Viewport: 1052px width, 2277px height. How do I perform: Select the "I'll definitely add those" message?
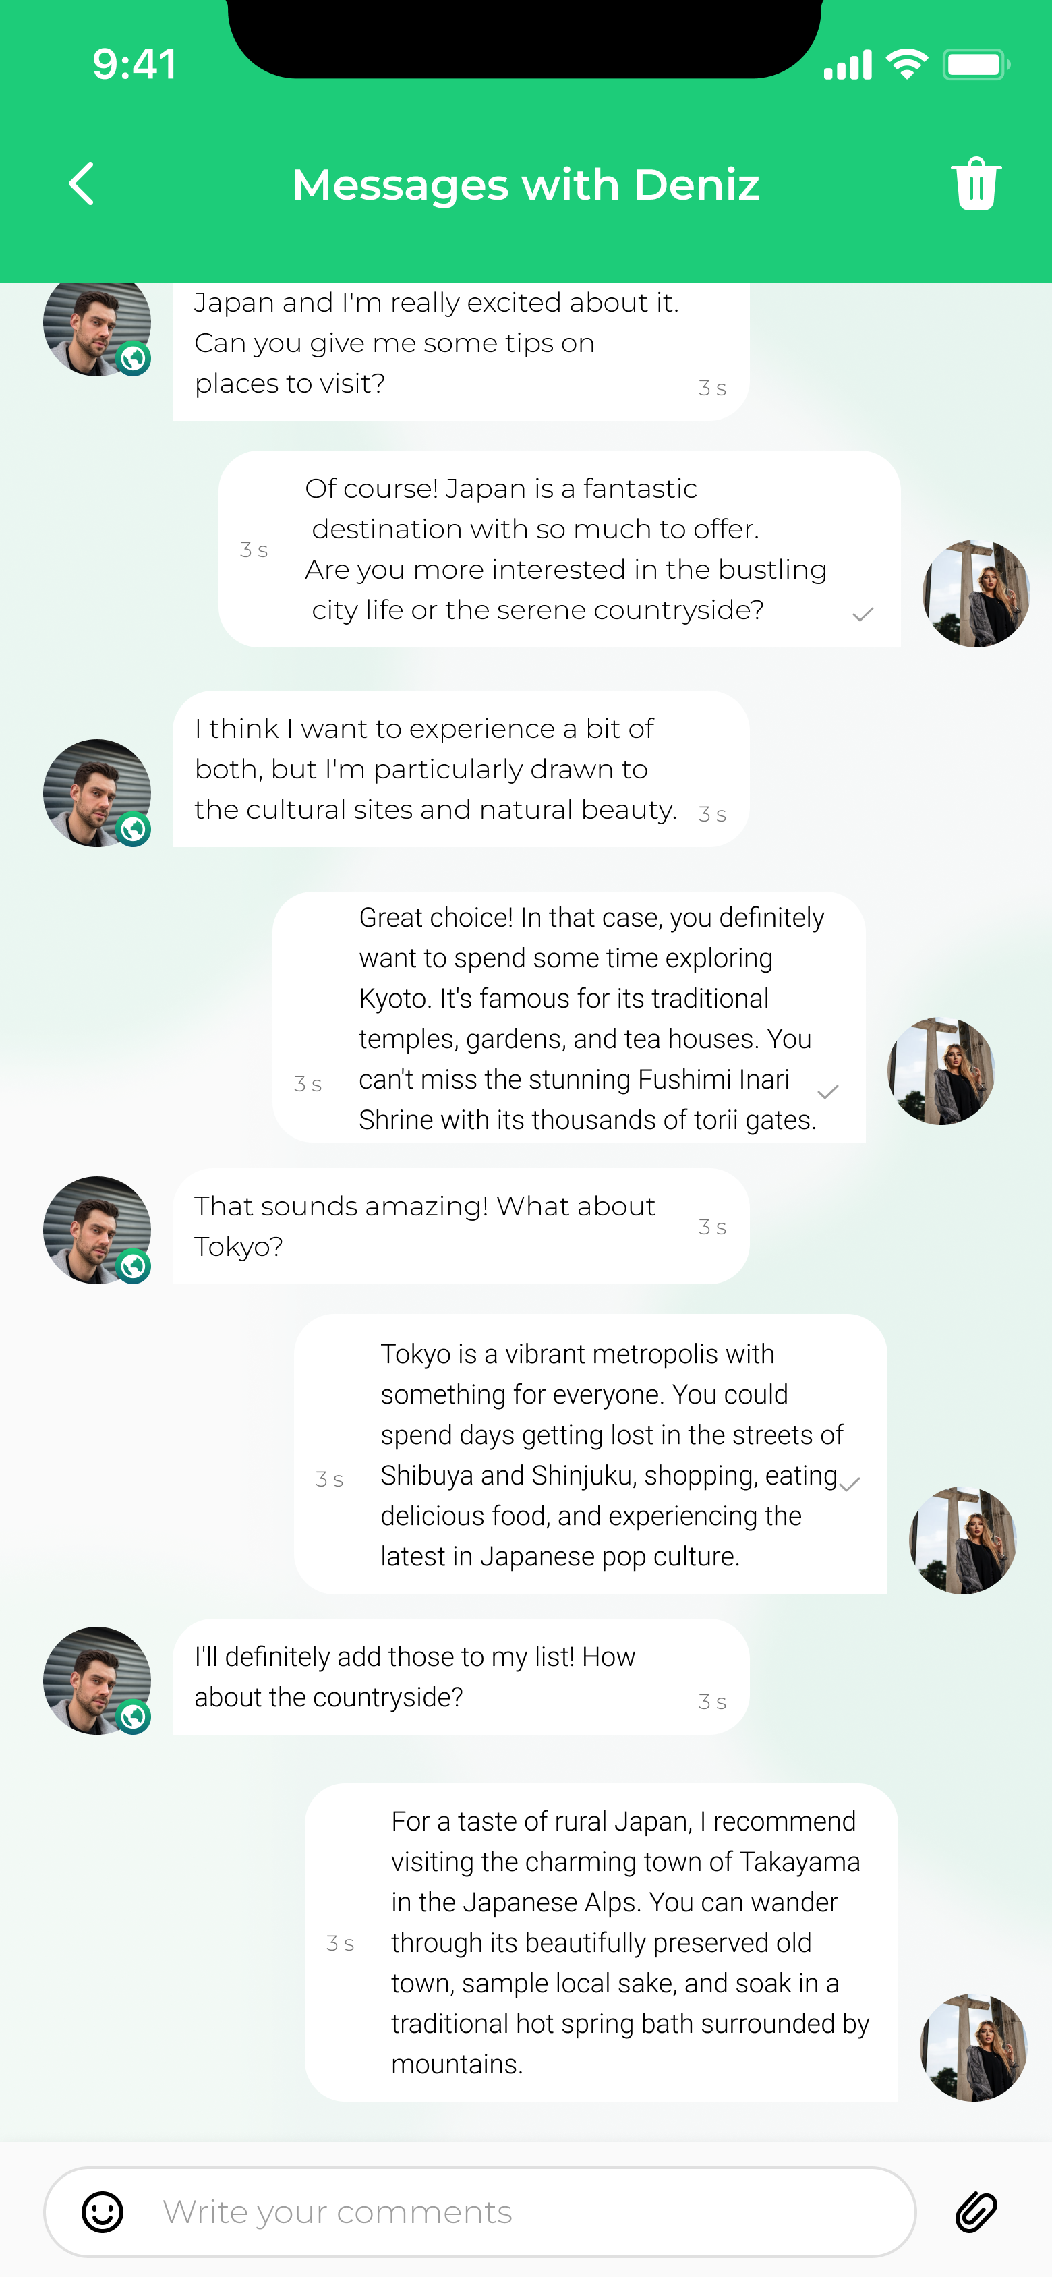point(460,1676)
